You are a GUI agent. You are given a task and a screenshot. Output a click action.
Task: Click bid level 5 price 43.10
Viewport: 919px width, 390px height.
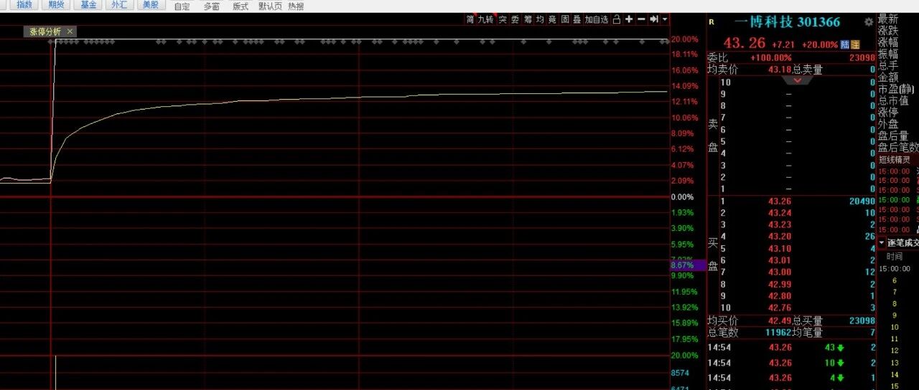[780, 249]
